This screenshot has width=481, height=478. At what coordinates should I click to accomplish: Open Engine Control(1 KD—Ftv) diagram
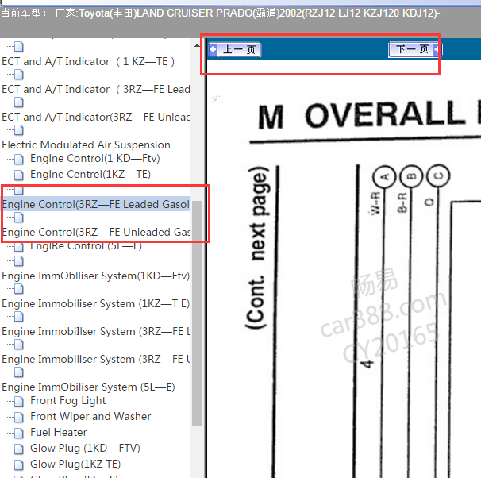pos(95,159)
